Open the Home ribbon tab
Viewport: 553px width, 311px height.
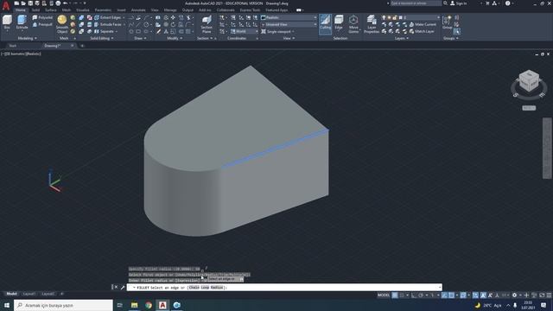[x=21, y=10]
